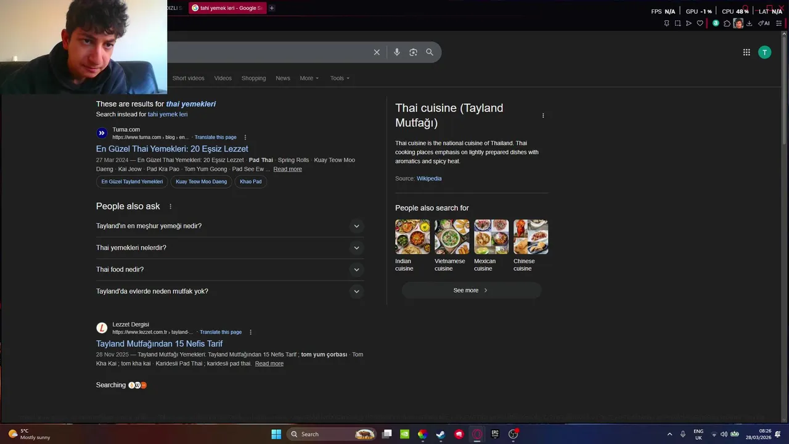Switch to Short videos results tab
The width and height of the screenshot is (789, 444).
[x=188, y=78]
